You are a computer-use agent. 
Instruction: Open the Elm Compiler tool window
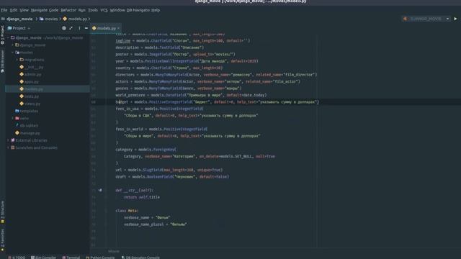(x=43, y=258)
